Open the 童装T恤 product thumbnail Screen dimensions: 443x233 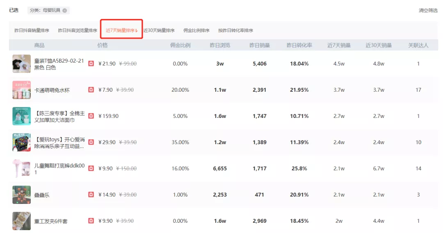(21, 64)
